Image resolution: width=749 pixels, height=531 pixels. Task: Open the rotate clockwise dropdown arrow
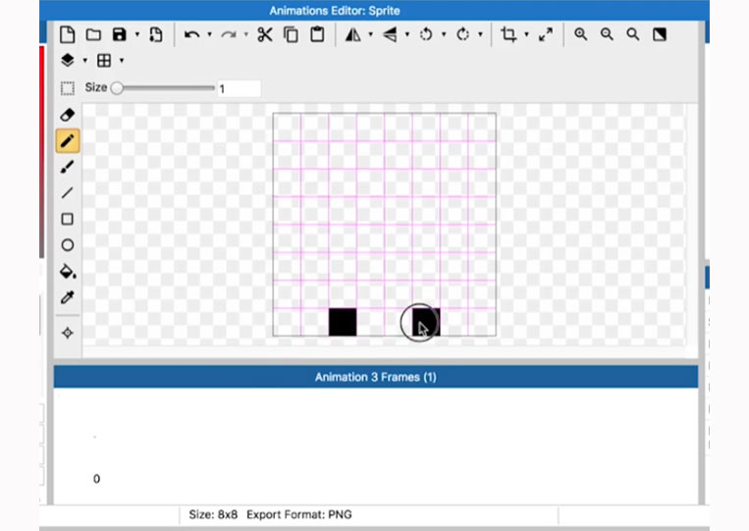481,34
